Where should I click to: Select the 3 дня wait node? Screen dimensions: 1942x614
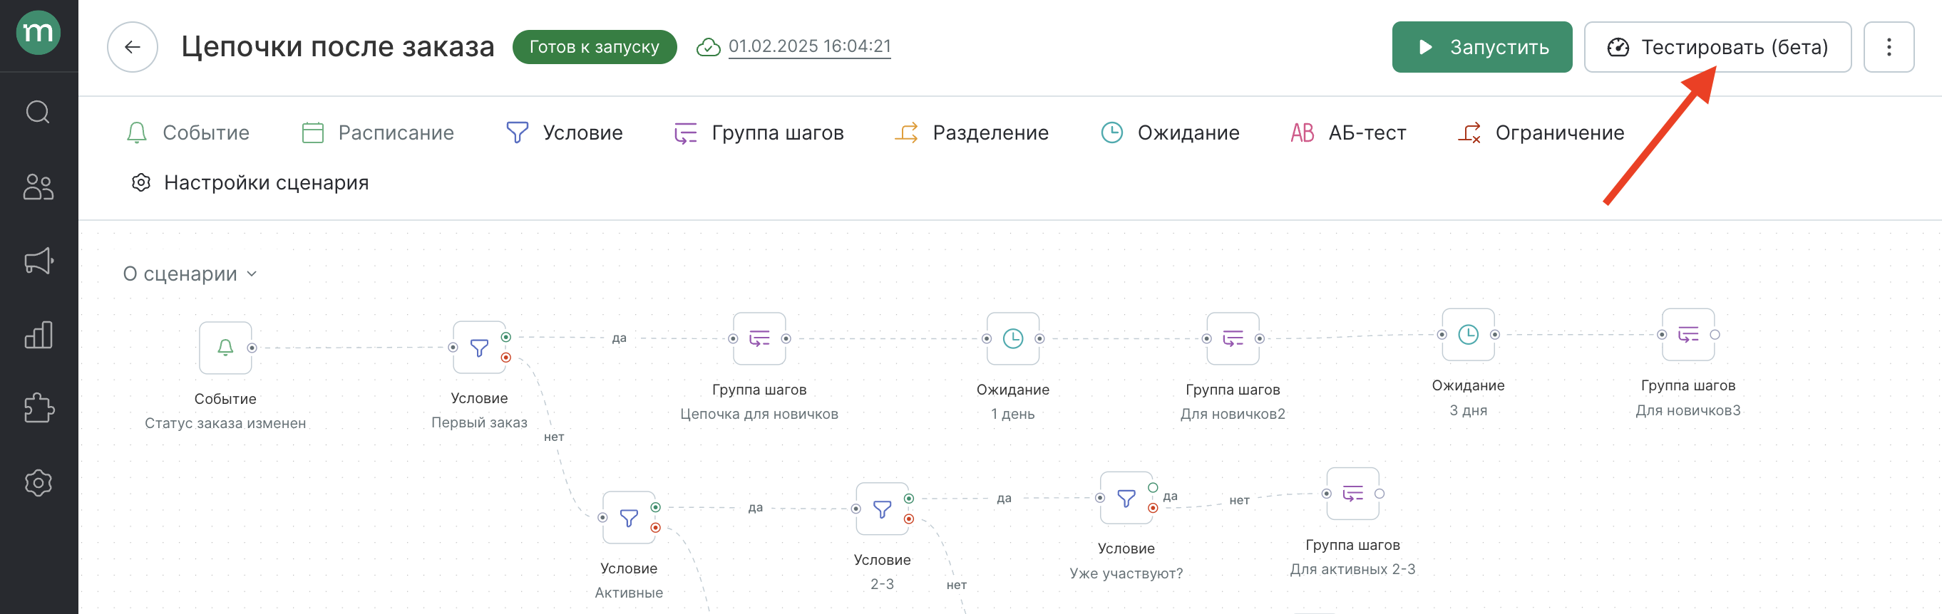(x=1468, y=335)
